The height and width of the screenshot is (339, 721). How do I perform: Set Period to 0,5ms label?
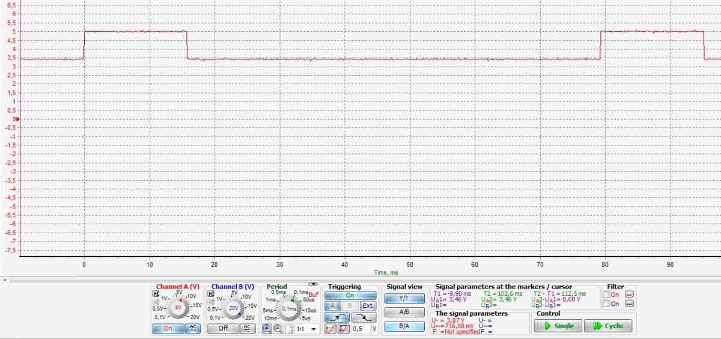(278, 292)
